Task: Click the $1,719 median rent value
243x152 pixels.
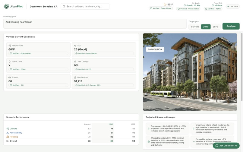Action: [78, 81]
